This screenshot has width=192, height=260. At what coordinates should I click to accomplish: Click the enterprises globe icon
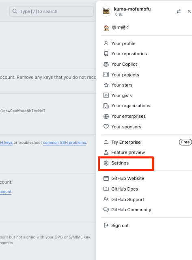click(106, 116)
